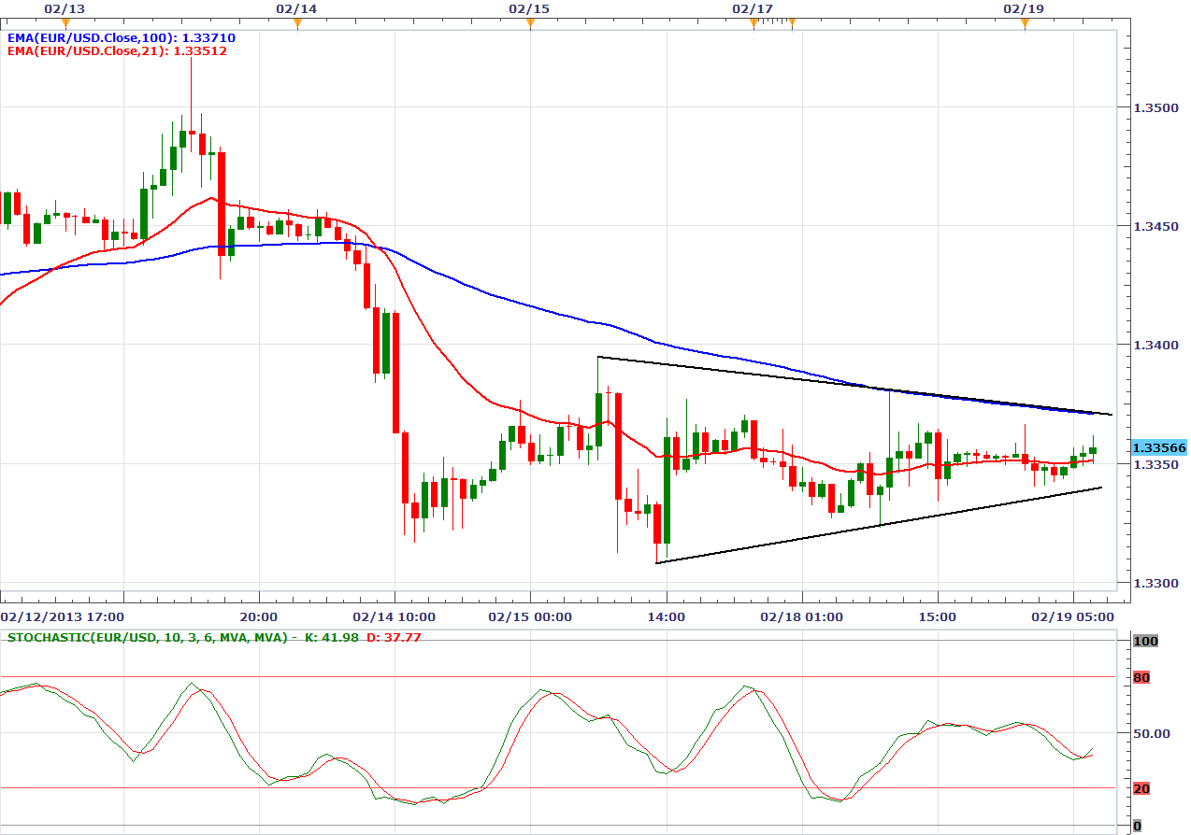
Task: Click the 02/19 orange date marker
Action: click(x=1025, y=21)
